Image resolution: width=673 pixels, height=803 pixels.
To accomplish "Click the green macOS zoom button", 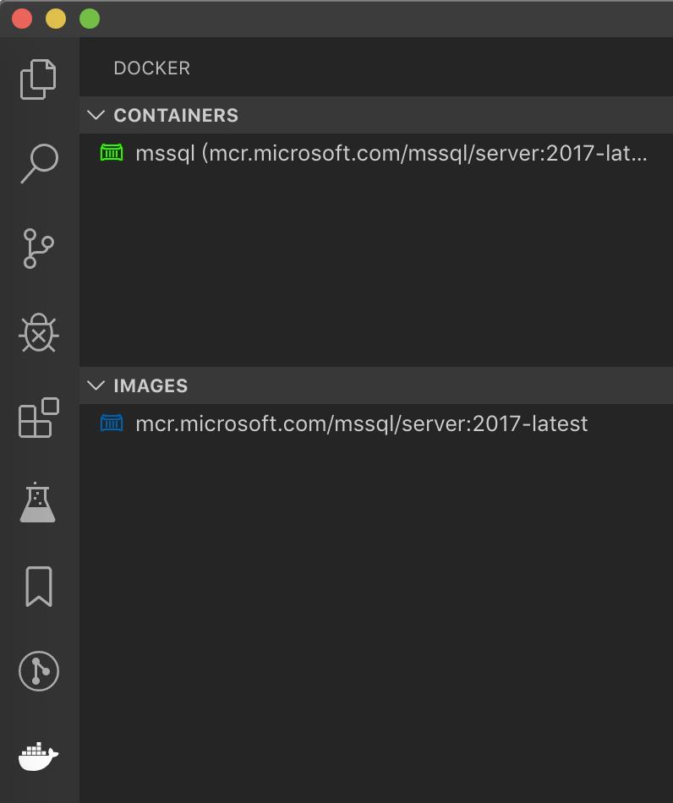I will coord(90,19).
